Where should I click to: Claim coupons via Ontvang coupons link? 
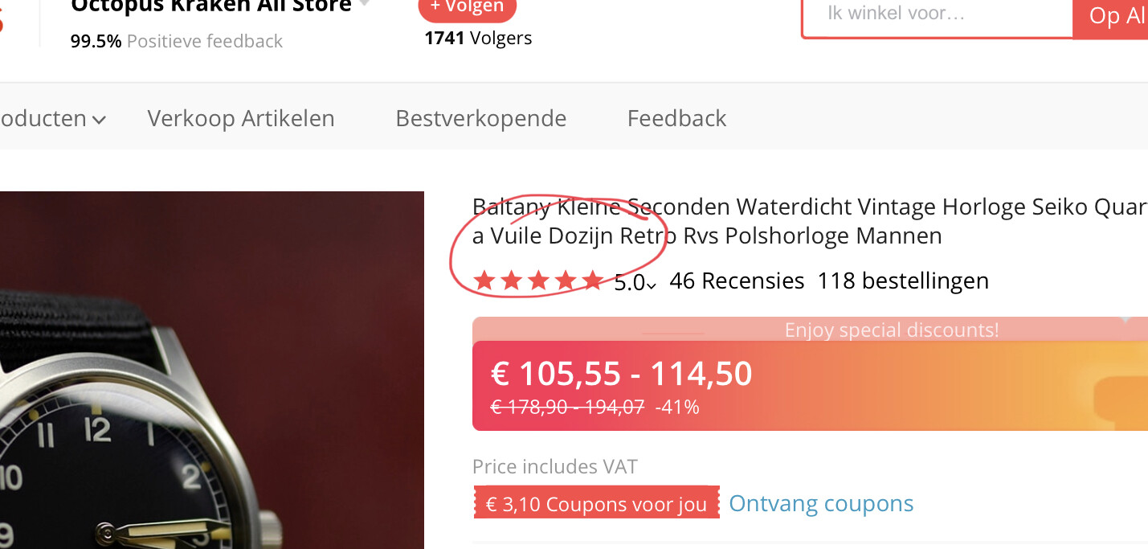(x=821, y=503)
